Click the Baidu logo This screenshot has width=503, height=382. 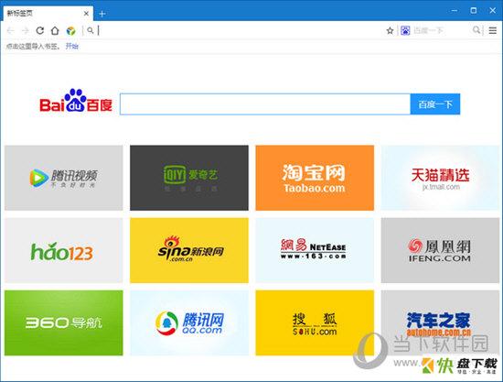(76, 101)
